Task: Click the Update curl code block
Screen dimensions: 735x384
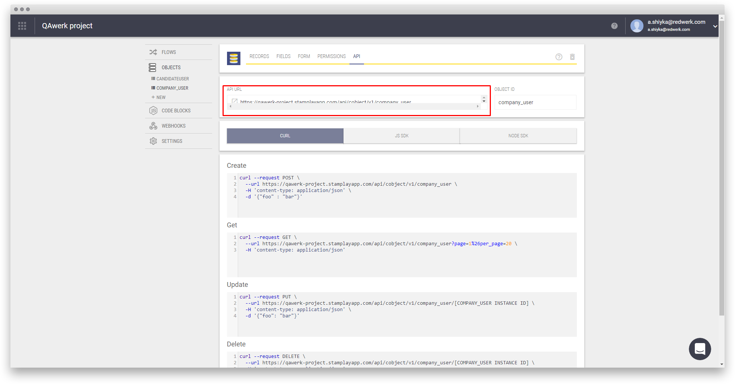Action: (x=402, y=314)
